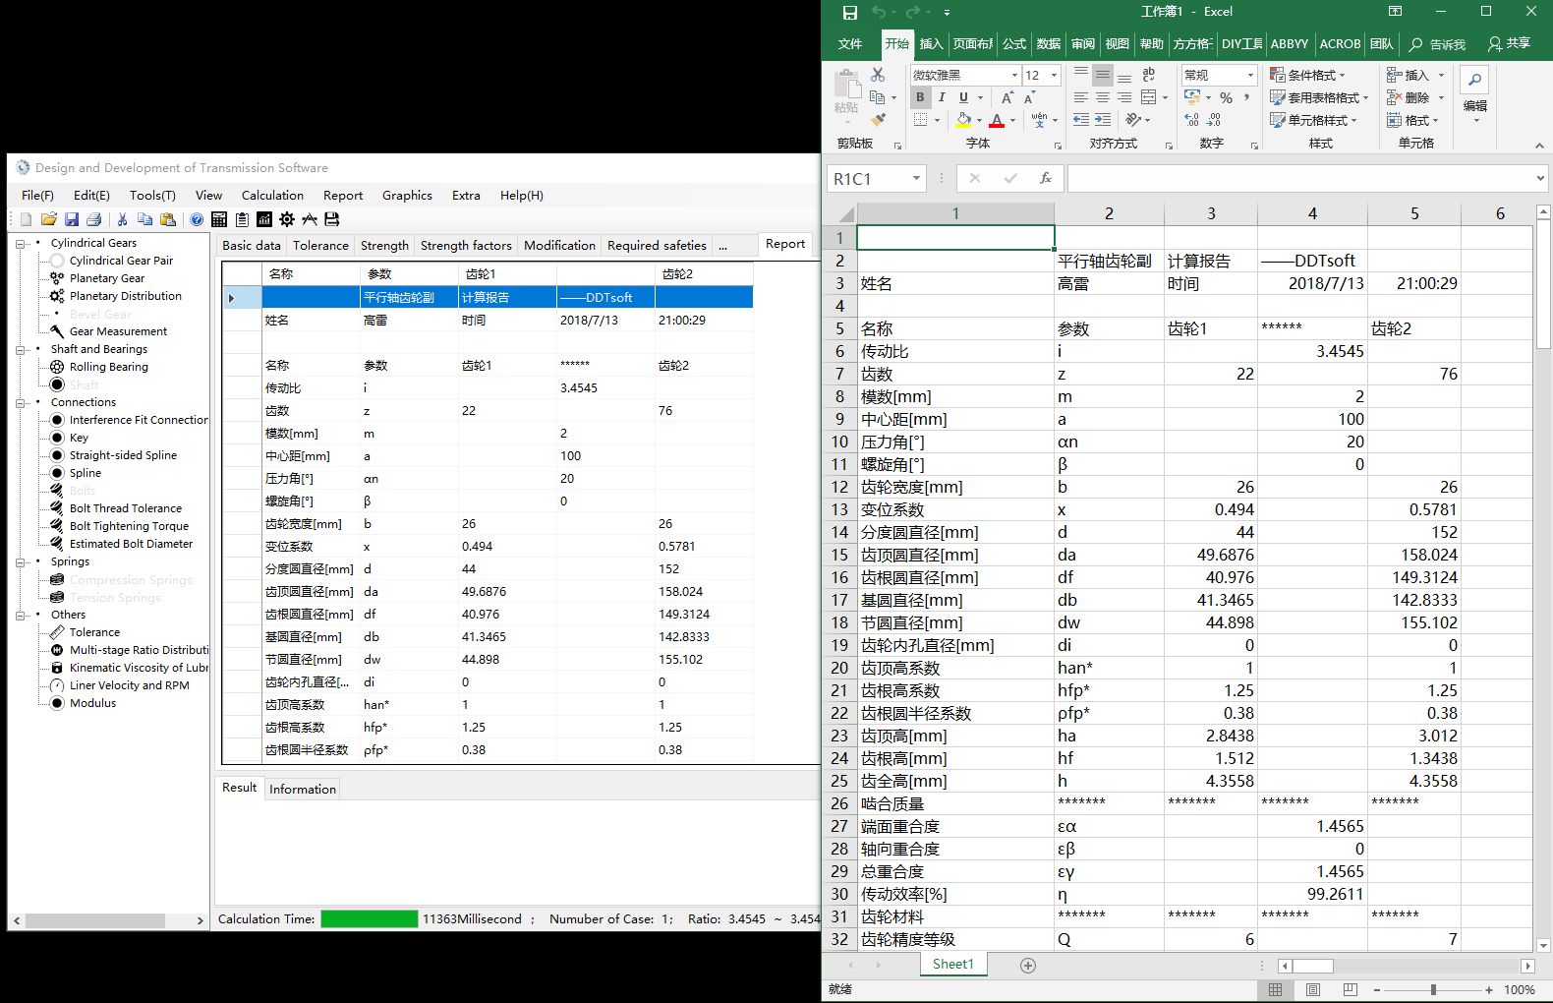Click the Increase Decimal icon in Excel
The image size is (1553, 1003).
[x=1192, y=120]
